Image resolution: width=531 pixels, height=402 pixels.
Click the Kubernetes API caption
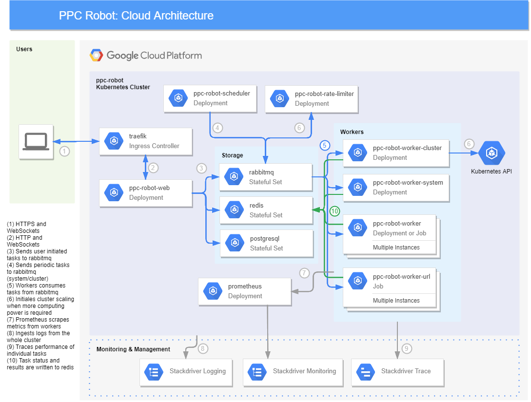pyautogui.click(x=492, y=171)
